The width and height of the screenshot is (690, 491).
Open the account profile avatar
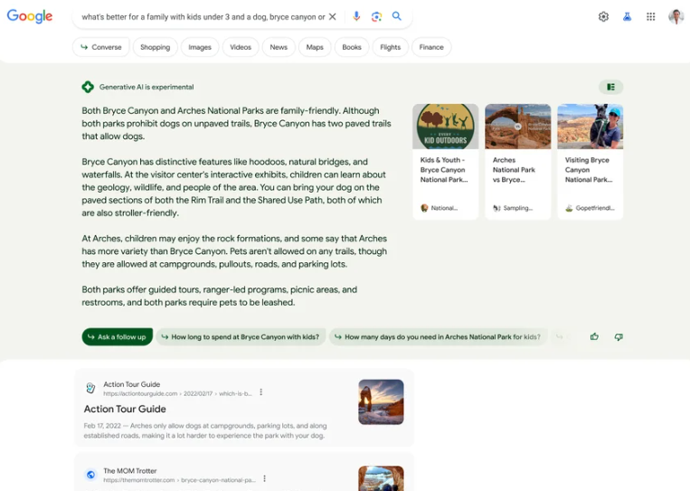click(x=676, y=16)
